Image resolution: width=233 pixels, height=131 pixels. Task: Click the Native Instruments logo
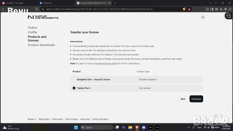(x=43, y=17)
